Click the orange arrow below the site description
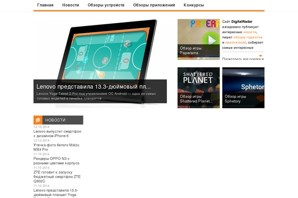 pos(260,55)
